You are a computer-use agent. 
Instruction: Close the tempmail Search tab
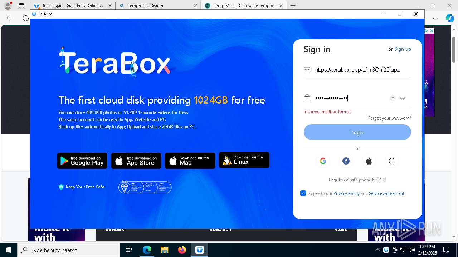point(195,6)
